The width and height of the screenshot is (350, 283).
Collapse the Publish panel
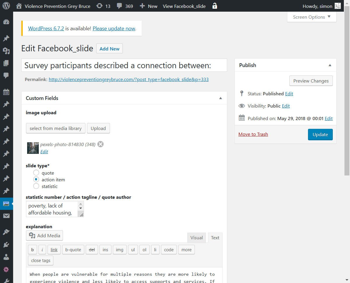330,65
